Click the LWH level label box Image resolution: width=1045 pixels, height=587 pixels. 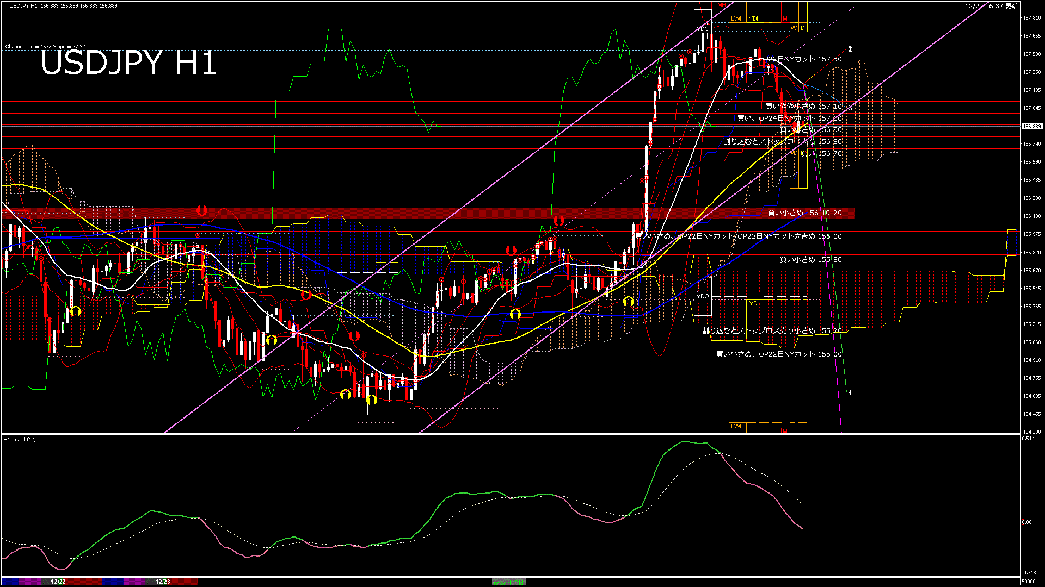click(x=737, y=18)
